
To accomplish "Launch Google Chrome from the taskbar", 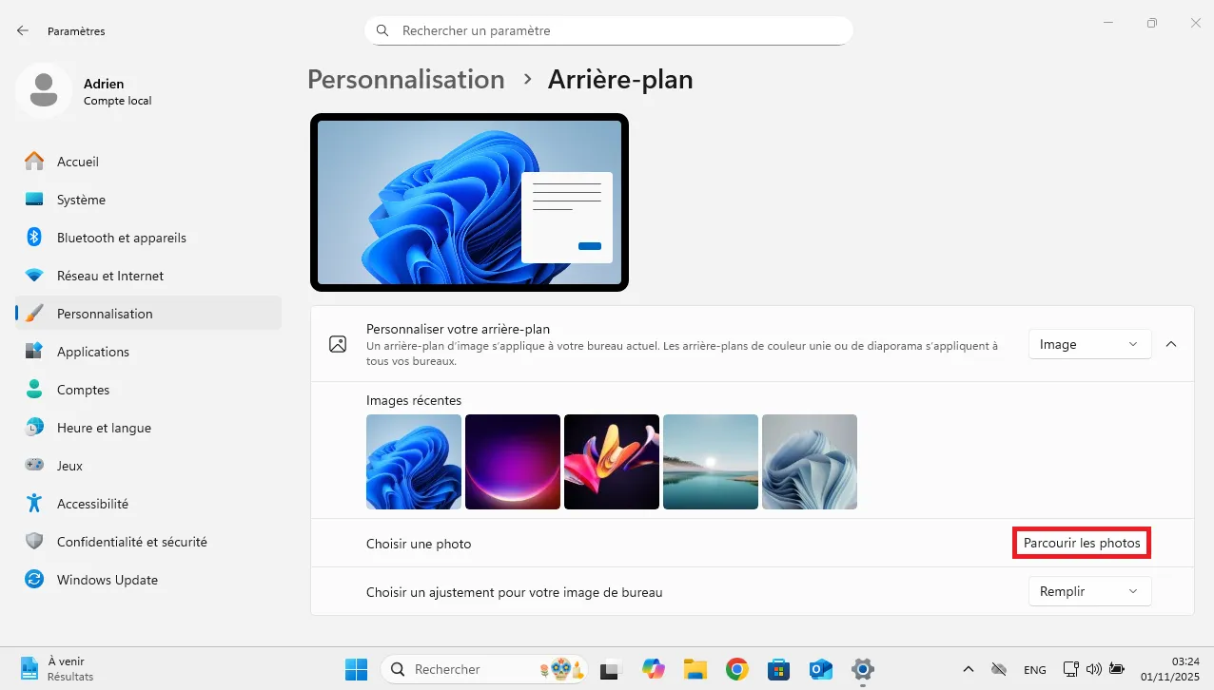I will tap(736, 669).
